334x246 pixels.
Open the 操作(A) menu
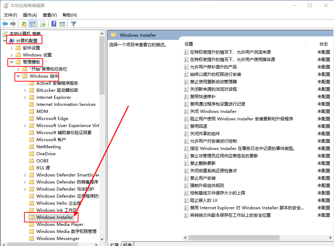[x=30, y=15]
